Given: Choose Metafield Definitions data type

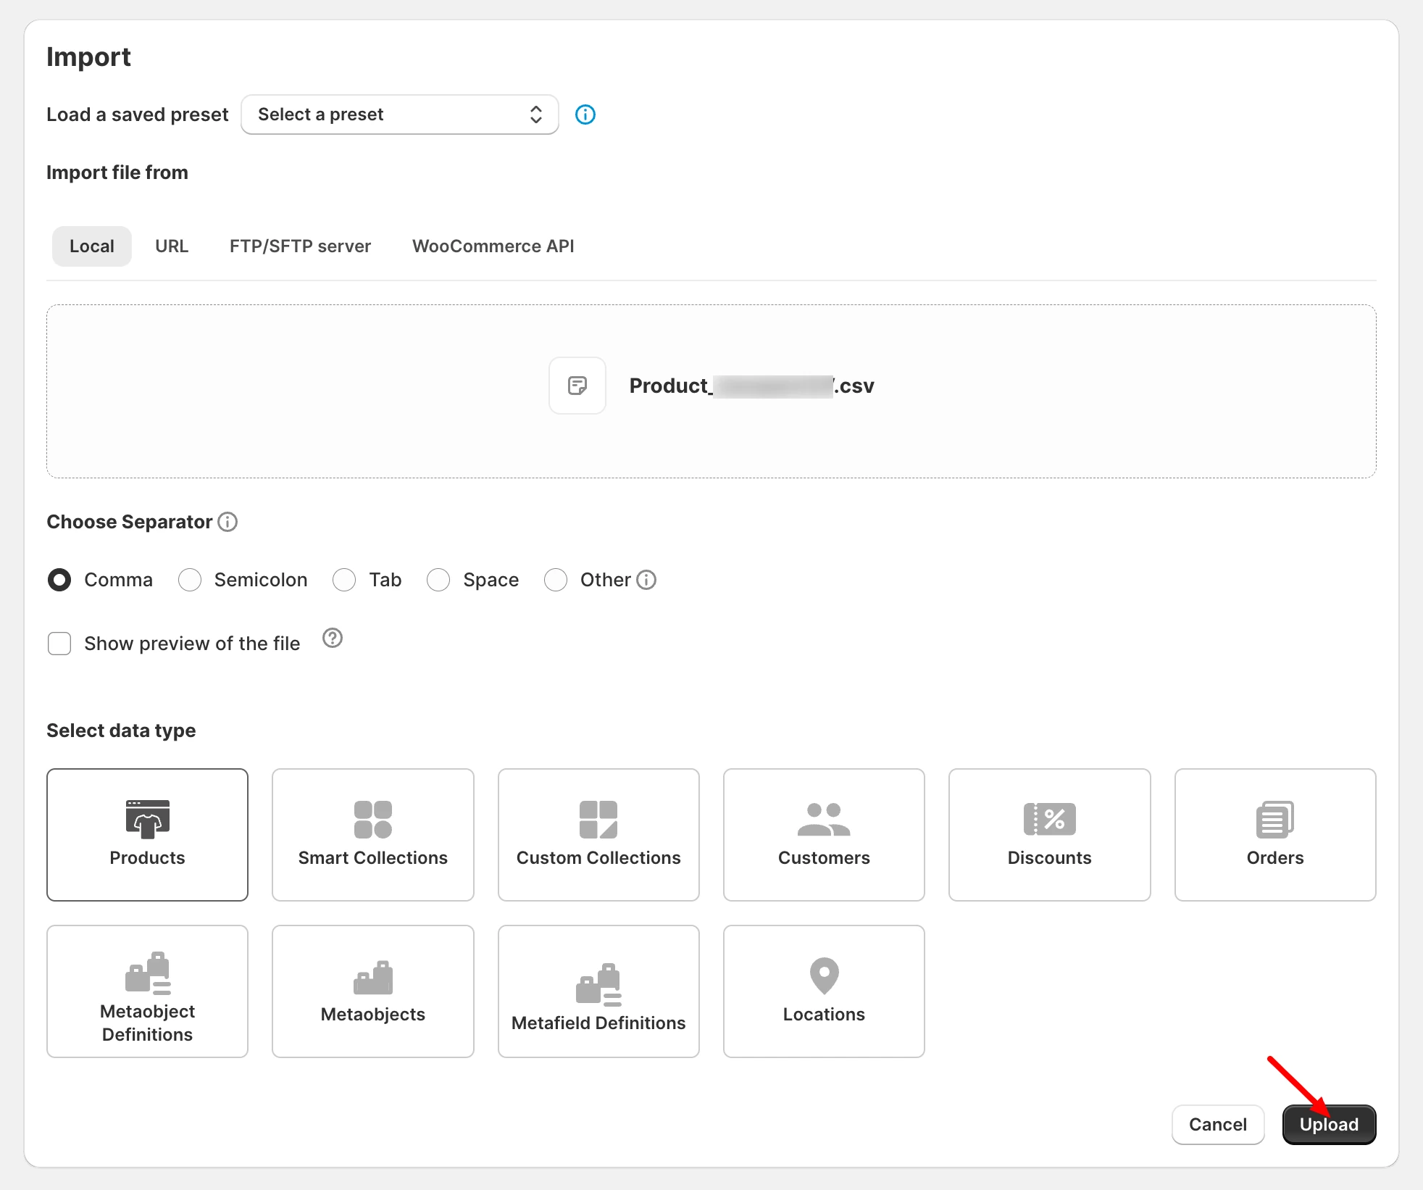Looking at the screenshot, I should pyautogui.click(x=598, y=991).
